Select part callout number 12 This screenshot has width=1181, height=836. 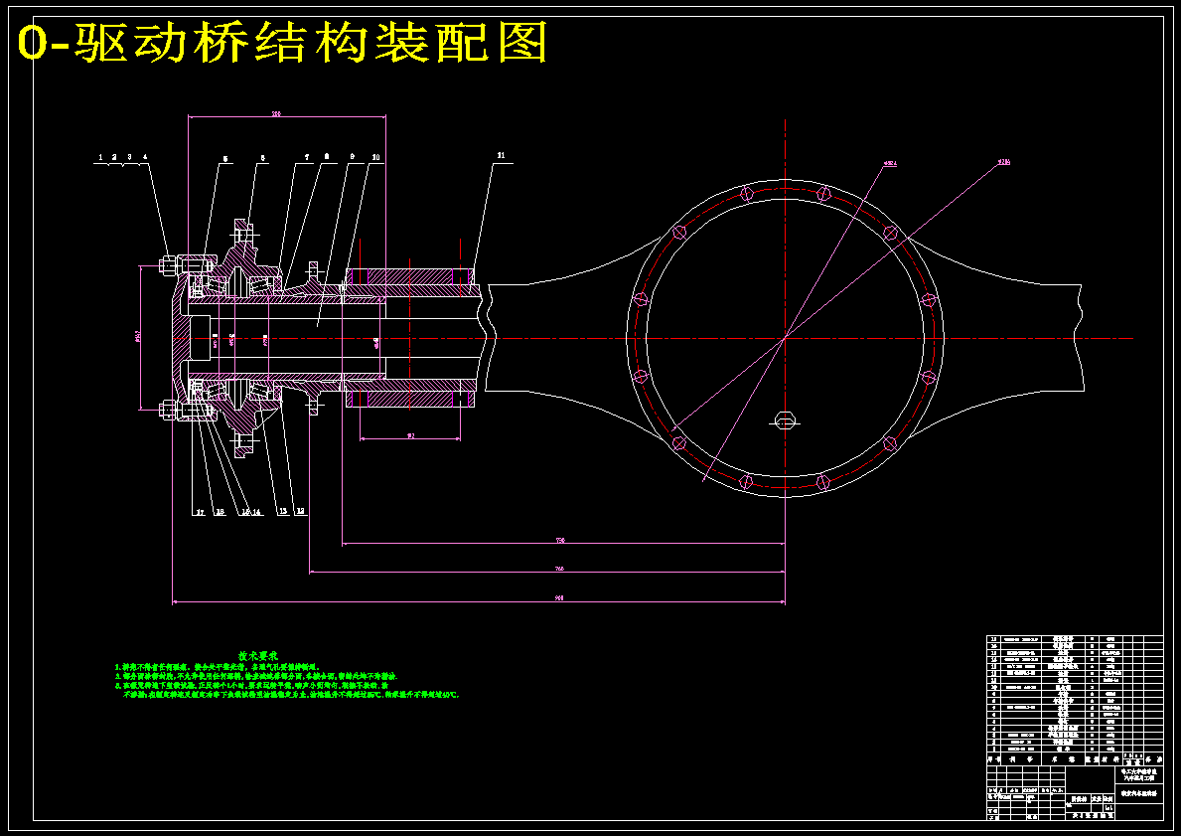coord(301,511)
